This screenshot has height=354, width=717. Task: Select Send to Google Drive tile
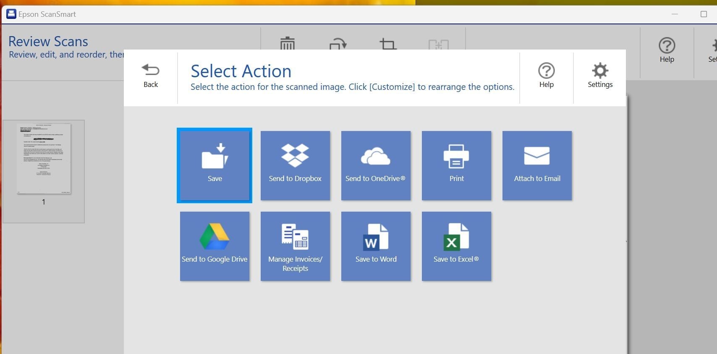(x=215, y=246)
